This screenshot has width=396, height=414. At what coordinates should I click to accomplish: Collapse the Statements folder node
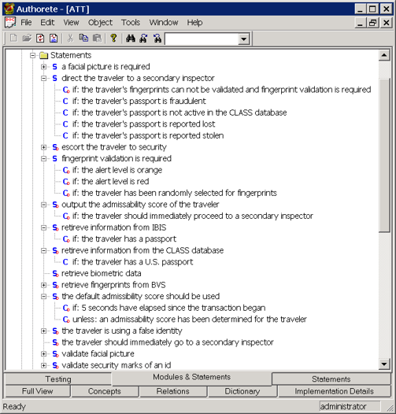[33, 55]
